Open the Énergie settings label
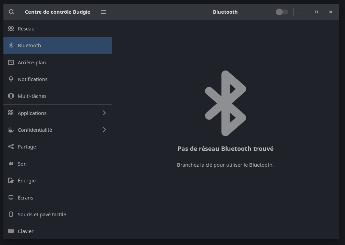 click(27, 181)
